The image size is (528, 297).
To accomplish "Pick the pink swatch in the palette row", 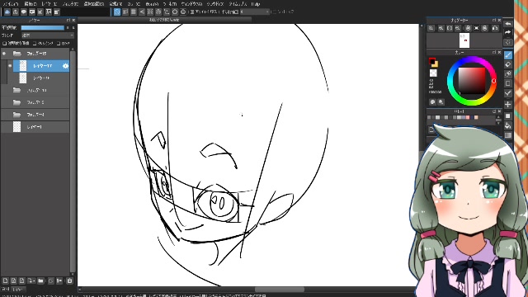I will [x=468, y=117].
